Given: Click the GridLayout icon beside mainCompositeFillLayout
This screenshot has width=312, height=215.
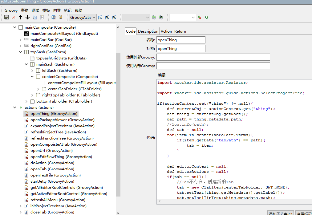Looking at the screenshot, I should [26, 34].
